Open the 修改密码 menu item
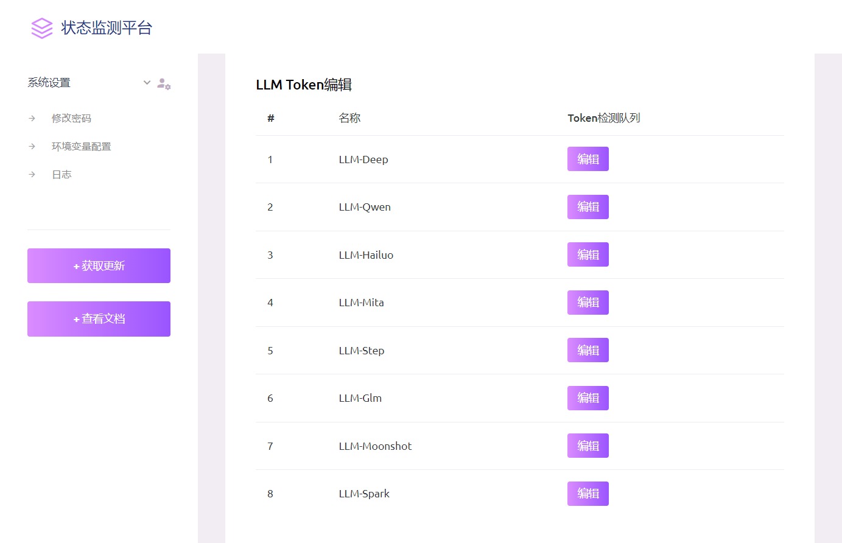842x543 pixels. tap(71, 118)
